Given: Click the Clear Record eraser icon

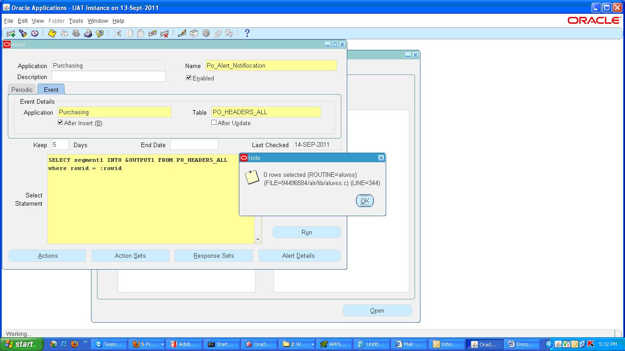Looking at the screenshot, I should [x=153, y=33].
